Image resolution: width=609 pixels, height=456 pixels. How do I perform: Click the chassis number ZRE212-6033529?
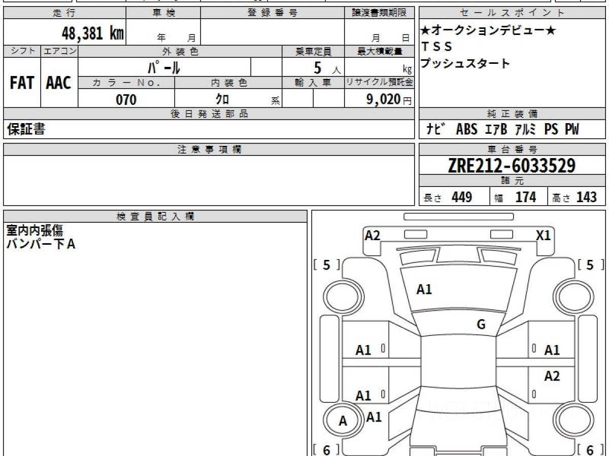pyautogui.click(x=512, y=165)
